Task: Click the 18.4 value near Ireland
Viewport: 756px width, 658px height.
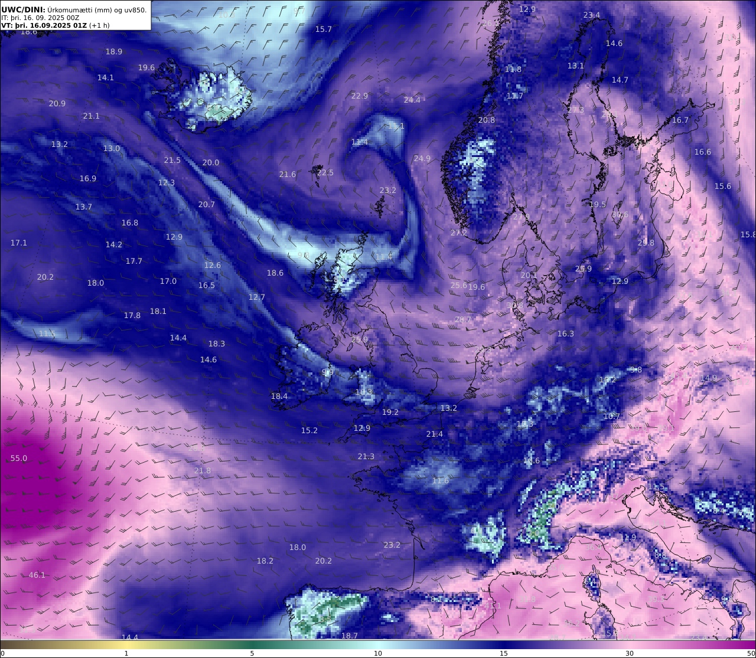Action: (x=279, y=396)
